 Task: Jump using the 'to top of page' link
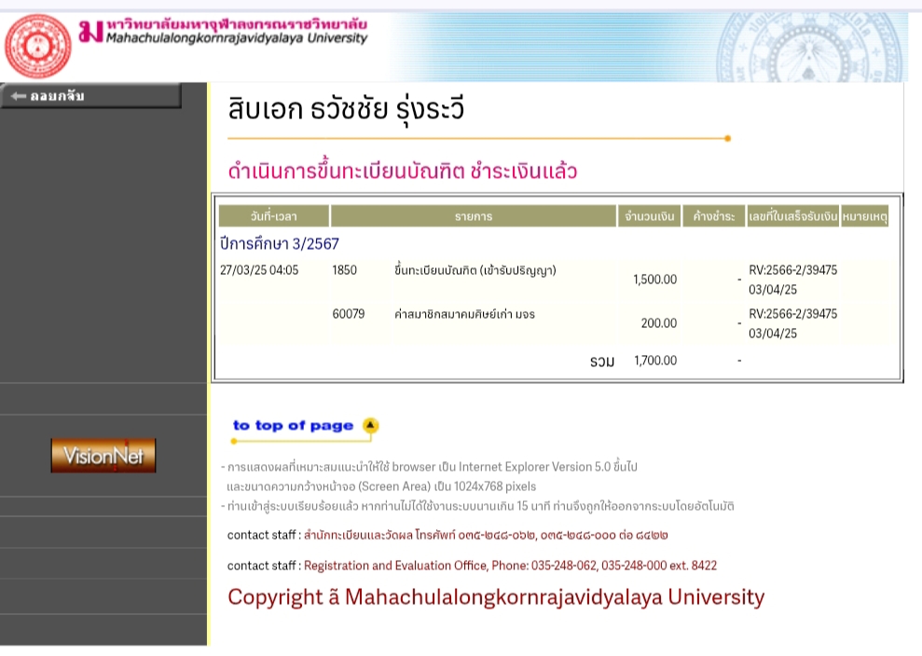pyautogui.click(x=293, y=426)
